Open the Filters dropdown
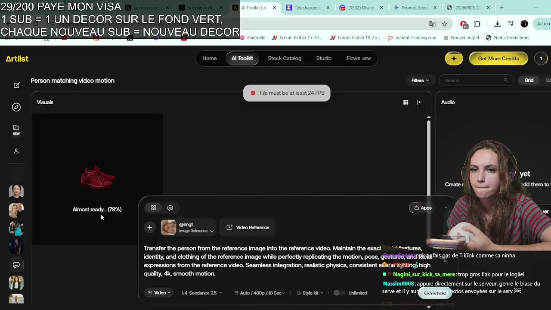Viewport: 551px width, 310px height. [x=420, y=81]
